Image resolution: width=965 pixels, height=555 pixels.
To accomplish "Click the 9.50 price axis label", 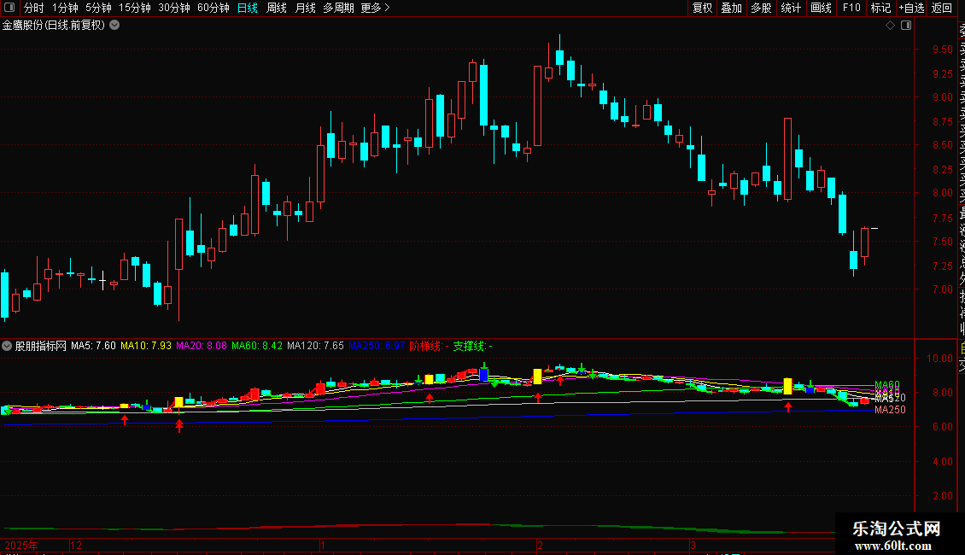I will 942,50.
